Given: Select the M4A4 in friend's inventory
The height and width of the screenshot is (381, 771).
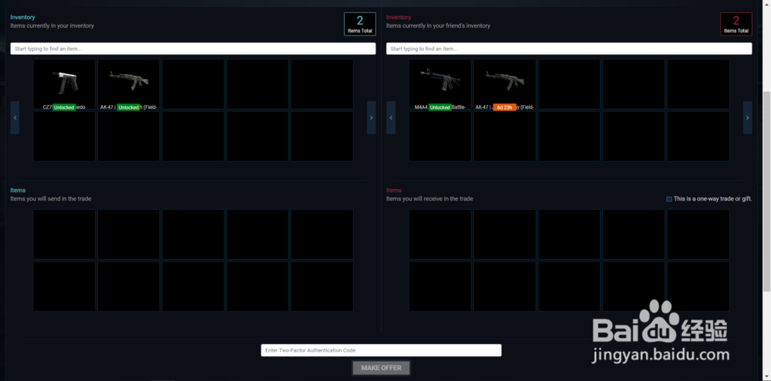Looking at the screenshot, I should tap(440, 84).
